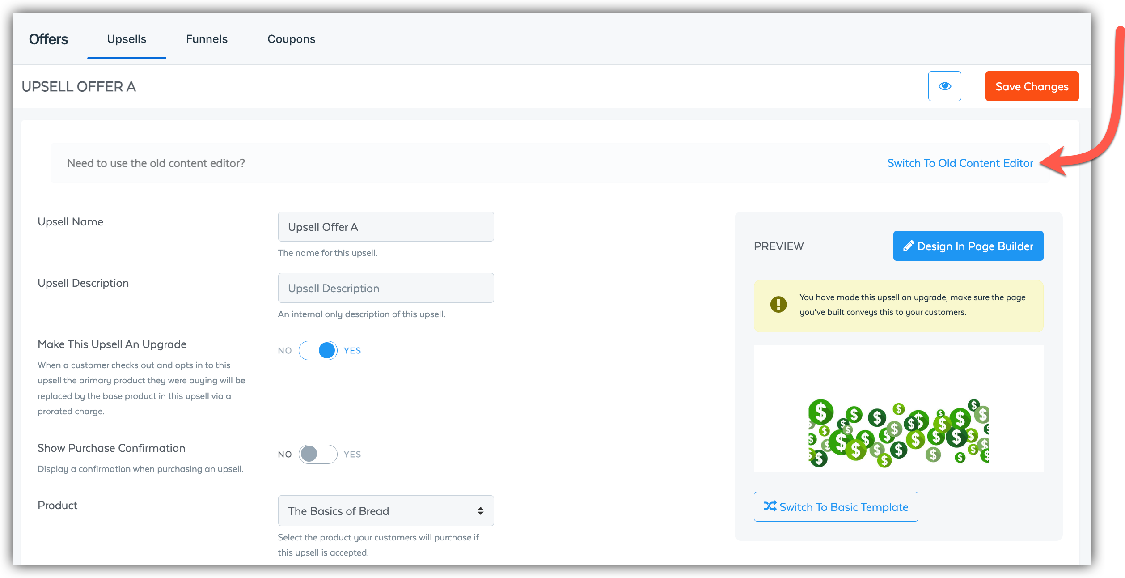
Task: Select the YES label beside Purchase Confirmation
Action: click(x=352, y=455)
